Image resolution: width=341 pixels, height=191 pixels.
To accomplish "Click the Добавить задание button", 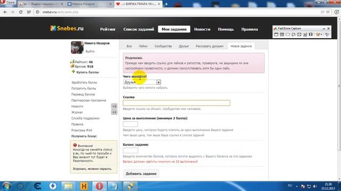I will pyautogui.click(x=141, y=173).
